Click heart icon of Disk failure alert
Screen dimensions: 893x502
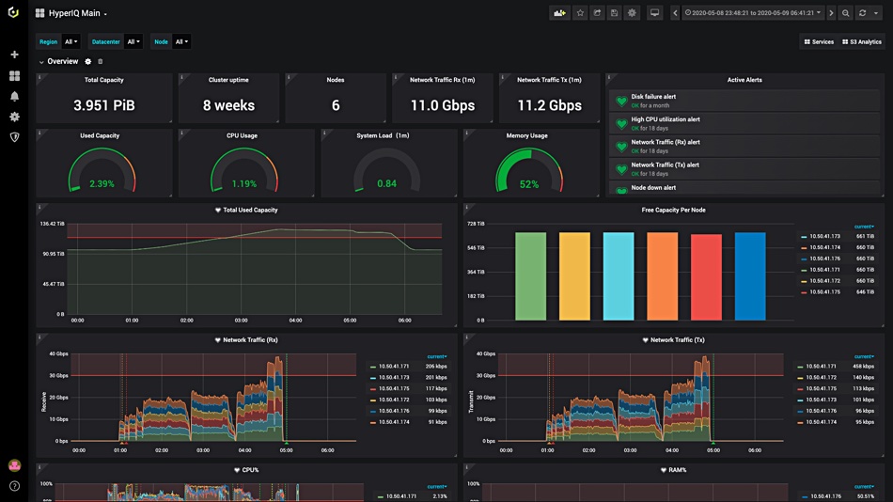coord(621,102)
